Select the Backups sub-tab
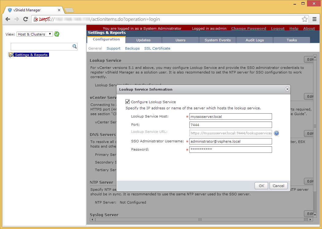 (132, 48)
